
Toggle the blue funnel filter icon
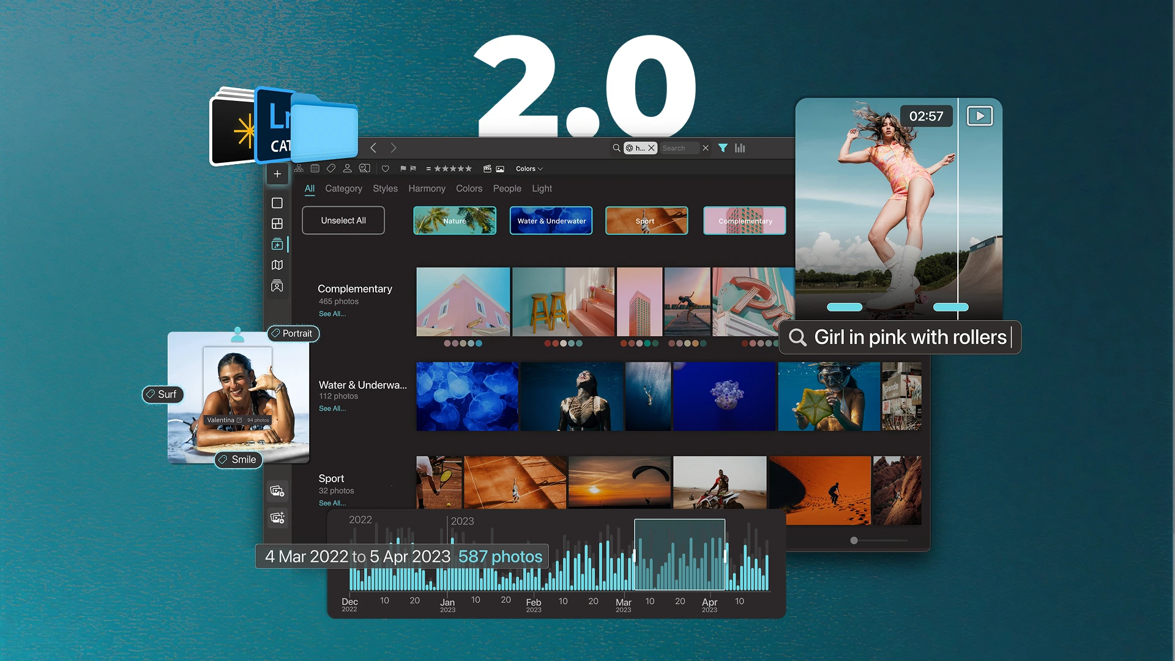click(723, 148)
